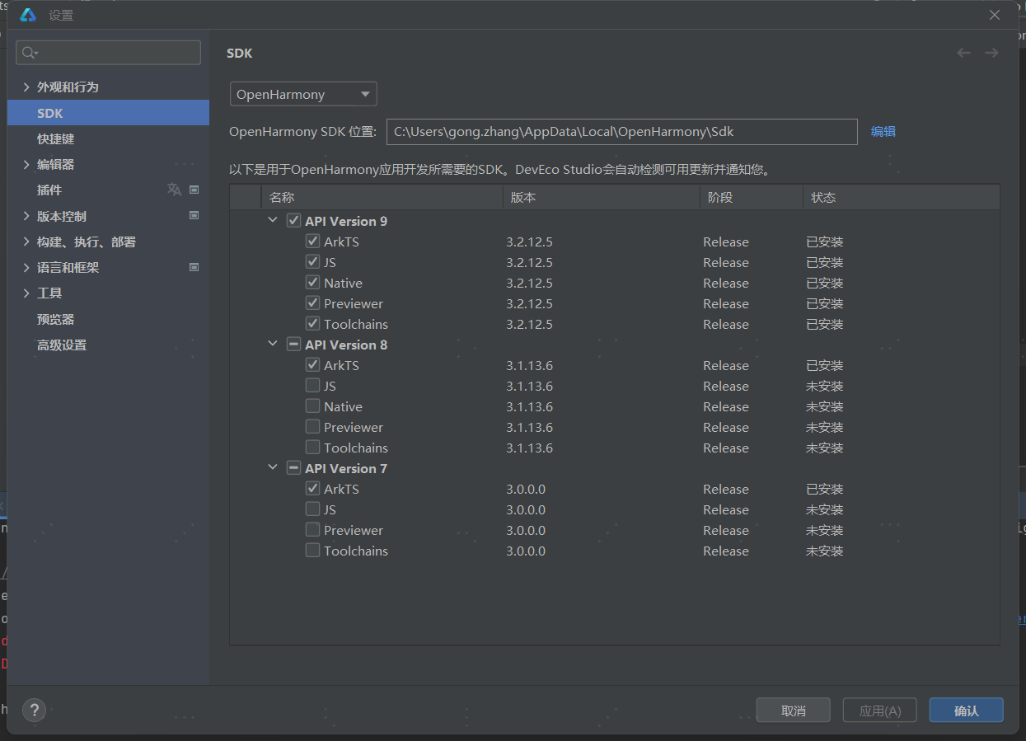Click the 状态 column header
1026x741 pixels.
(902, 198)
